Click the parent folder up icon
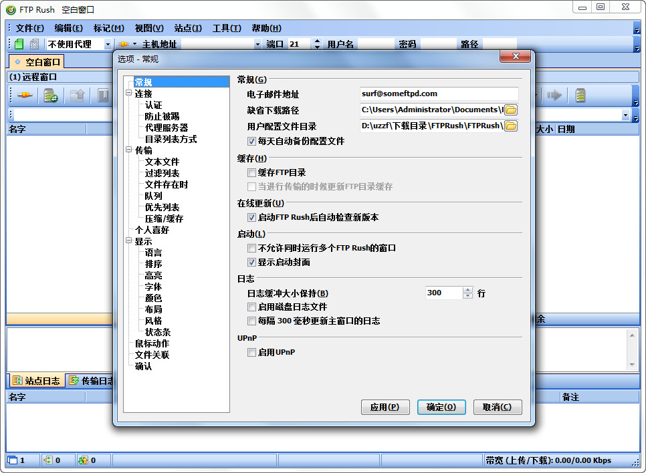646x473 pixels. [77, 95]
